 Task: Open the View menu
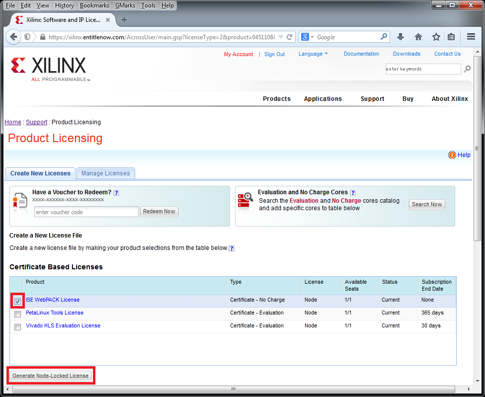[x=43, y=5]
